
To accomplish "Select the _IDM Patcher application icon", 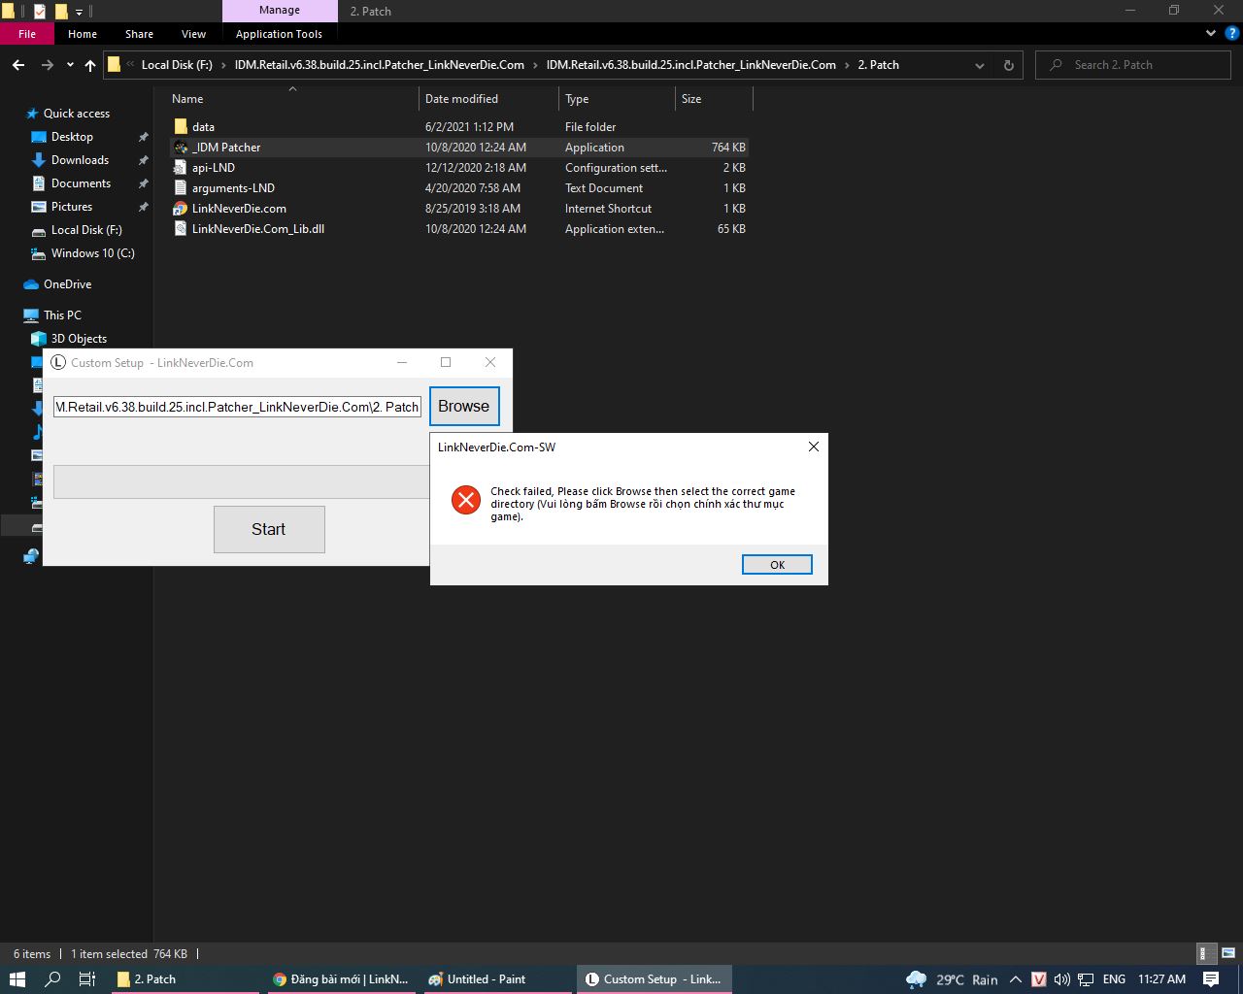I will 181,148.
